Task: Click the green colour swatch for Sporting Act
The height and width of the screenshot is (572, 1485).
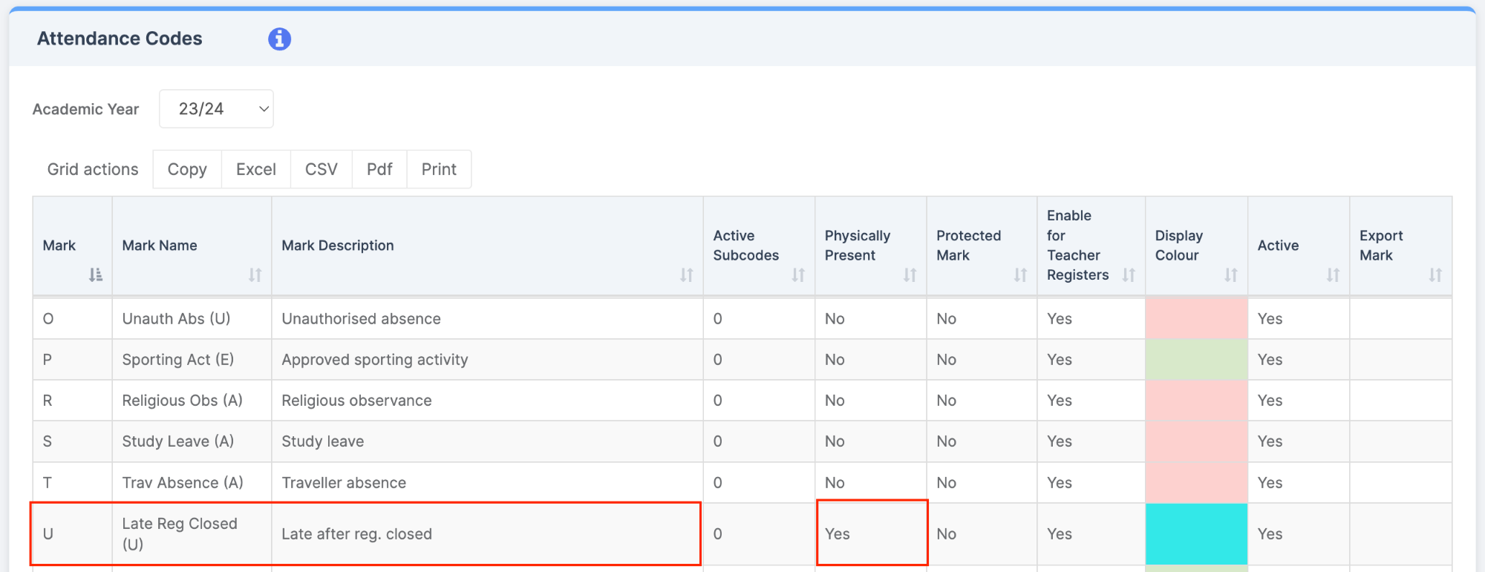Action: pyautogui.click(x=1196, y=360)
